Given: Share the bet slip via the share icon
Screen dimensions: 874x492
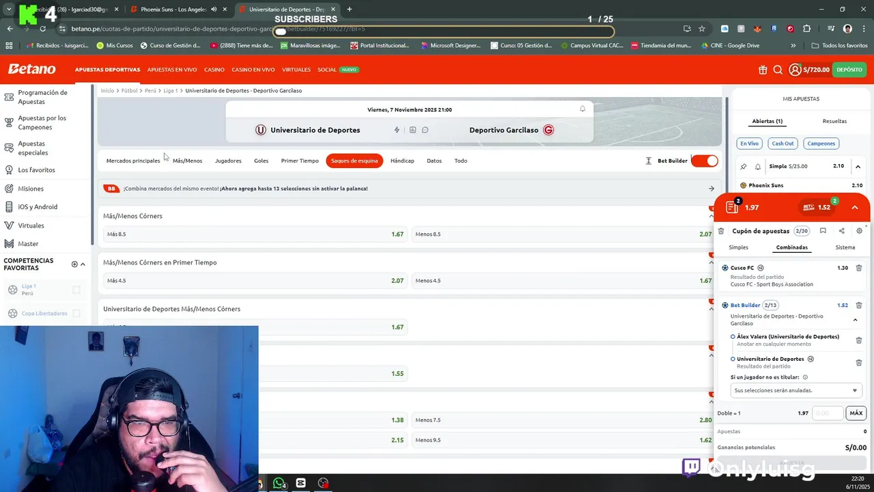Looking at the screenshot, I should (x=841, y=231).
